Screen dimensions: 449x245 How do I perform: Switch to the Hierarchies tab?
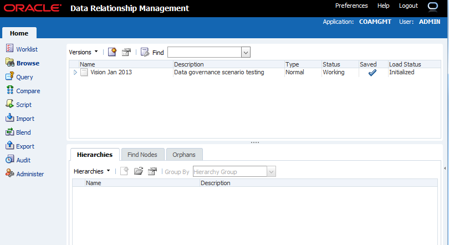(x=95, y=155)
